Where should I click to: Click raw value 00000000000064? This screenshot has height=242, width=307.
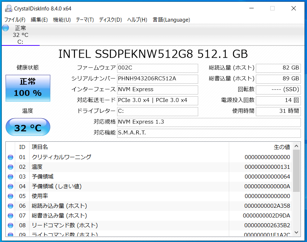tap(267, 177)
